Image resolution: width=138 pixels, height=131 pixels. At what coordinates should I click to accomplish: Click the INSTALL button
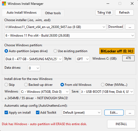[x=121, y=124]
